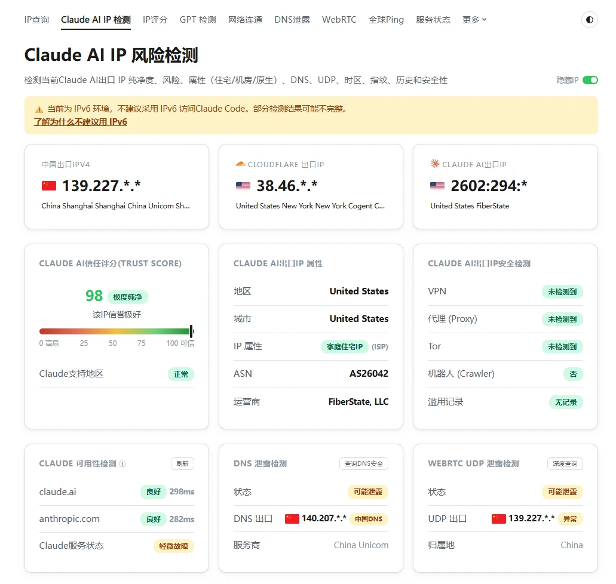Go to the 网络连通 tab
This screenshot has width=616, height=584.
pos(245,20)
